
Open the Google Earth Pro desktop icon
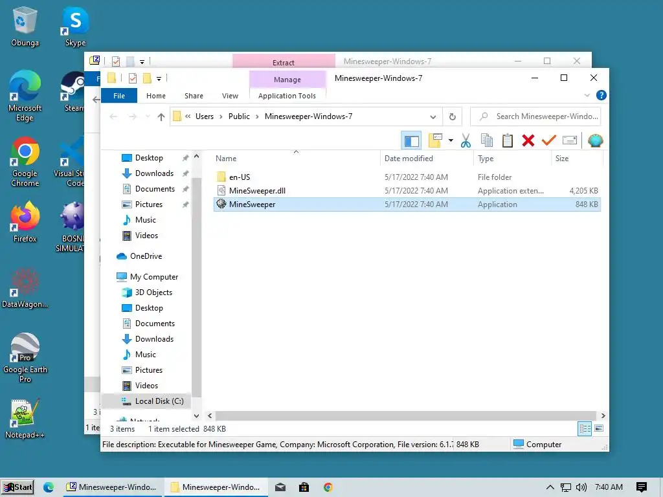(25, 357)
